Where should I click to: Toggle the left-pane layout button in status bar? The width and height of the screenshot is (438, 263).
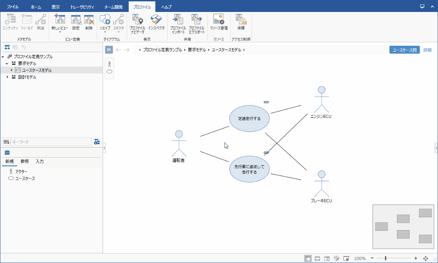[x=308, y=259]
